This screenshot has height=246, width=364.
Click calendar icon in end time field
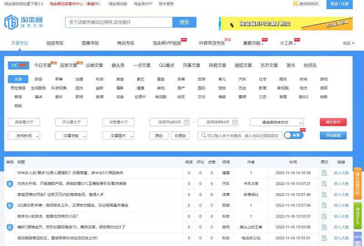pos(234,122)
